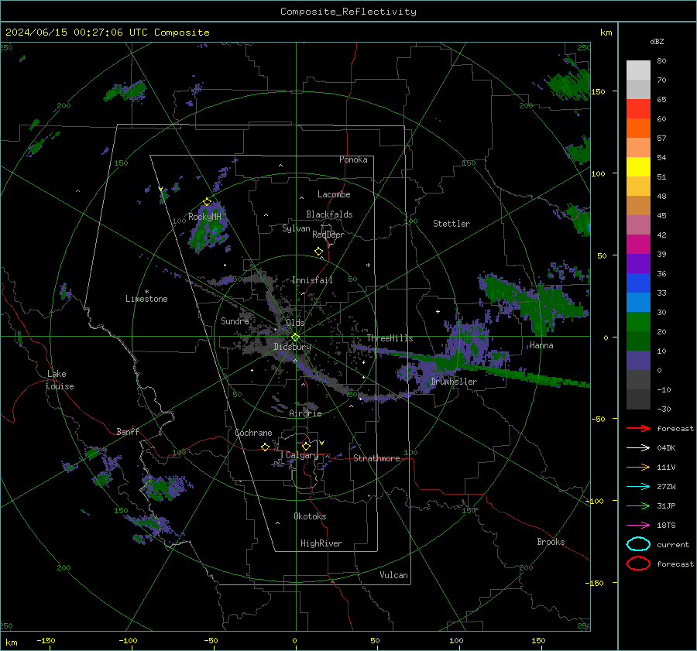697x651 pixels.
Task: Click yellow diamond marker above RockyMH
Action: click(x=207, y=202)
